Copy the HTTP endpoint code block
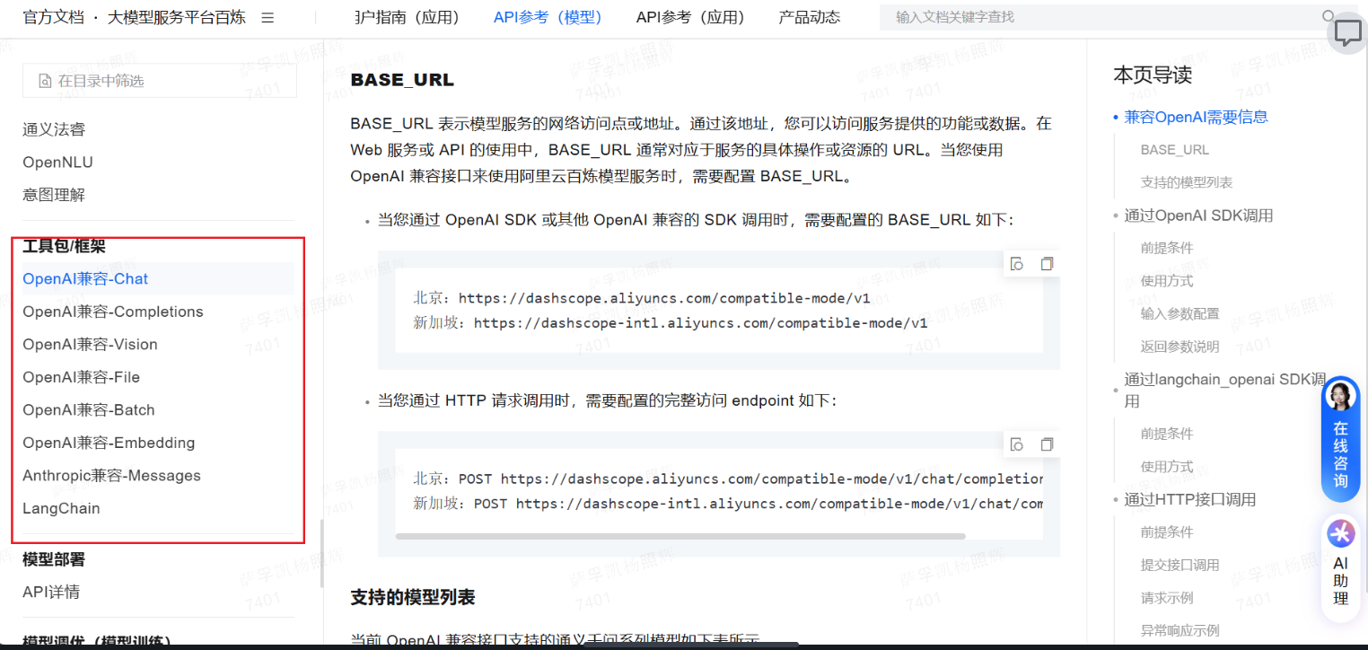The height and width of the screenshot is (650, 1368). click(1046, 444)
